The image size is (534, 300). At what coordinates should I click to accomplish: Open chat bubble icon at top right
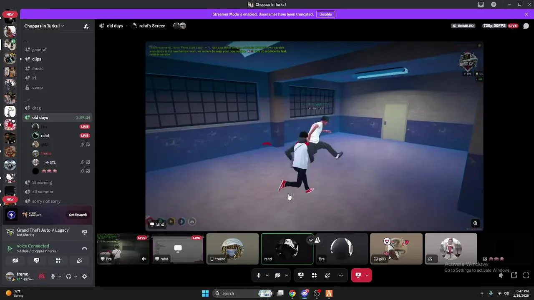(526, 26)
